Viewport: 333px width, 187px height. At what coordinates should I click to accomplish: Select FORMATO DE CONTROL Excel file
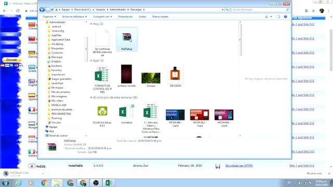[103, 79]
